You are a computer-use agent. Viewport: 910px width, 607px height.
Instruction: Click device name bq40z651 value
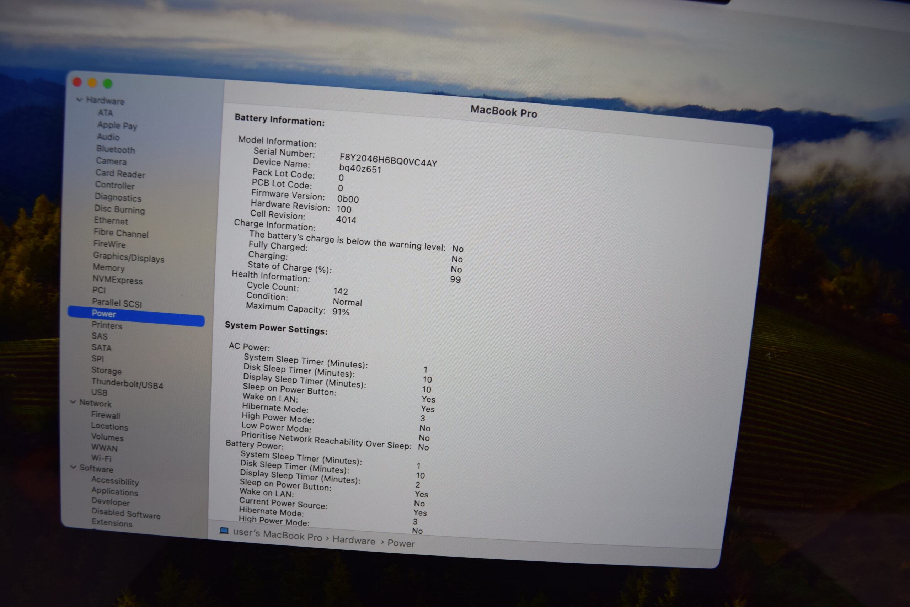360,169
